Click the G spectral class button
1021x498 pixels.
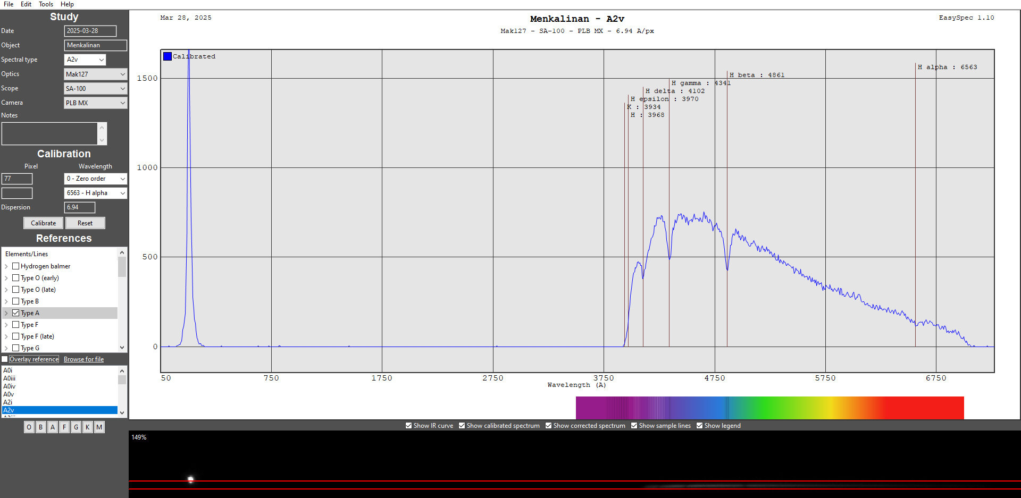pyautogui.click(x=76, y=427)
